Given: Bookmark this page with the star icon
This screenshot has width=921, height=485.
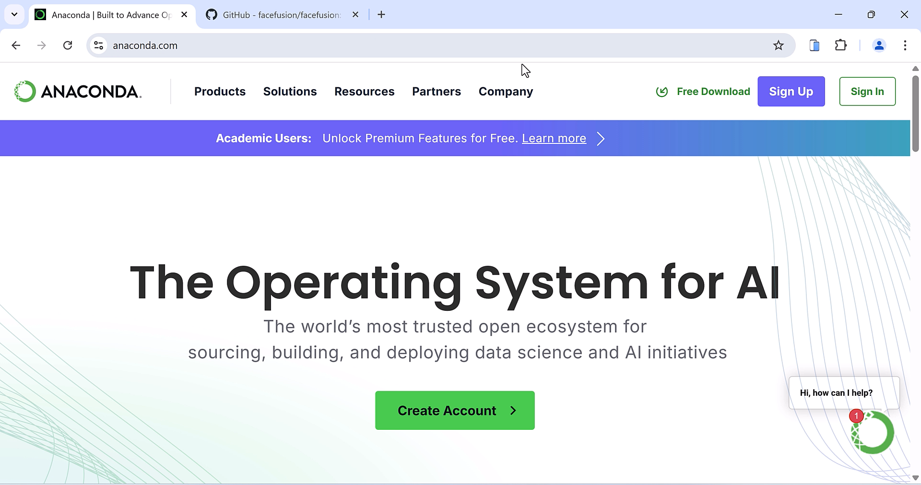Looking at the screenshot, I should tap(778, 46).
